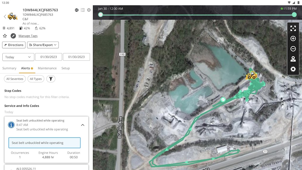Open the Manage Tags link
The width and height of the screenshot is (302, 170).
[x=28, y=36]
